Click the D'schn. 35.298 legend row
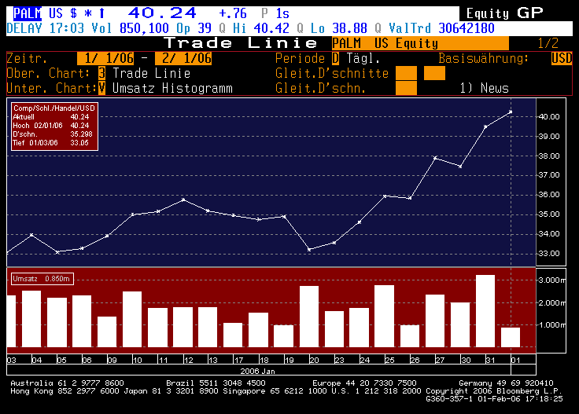579x414 pixels. point(53,134)
